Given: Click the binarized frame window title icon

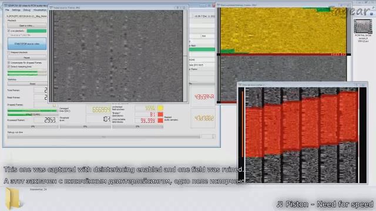Looking at the screenshot, I should coord(219,5).
